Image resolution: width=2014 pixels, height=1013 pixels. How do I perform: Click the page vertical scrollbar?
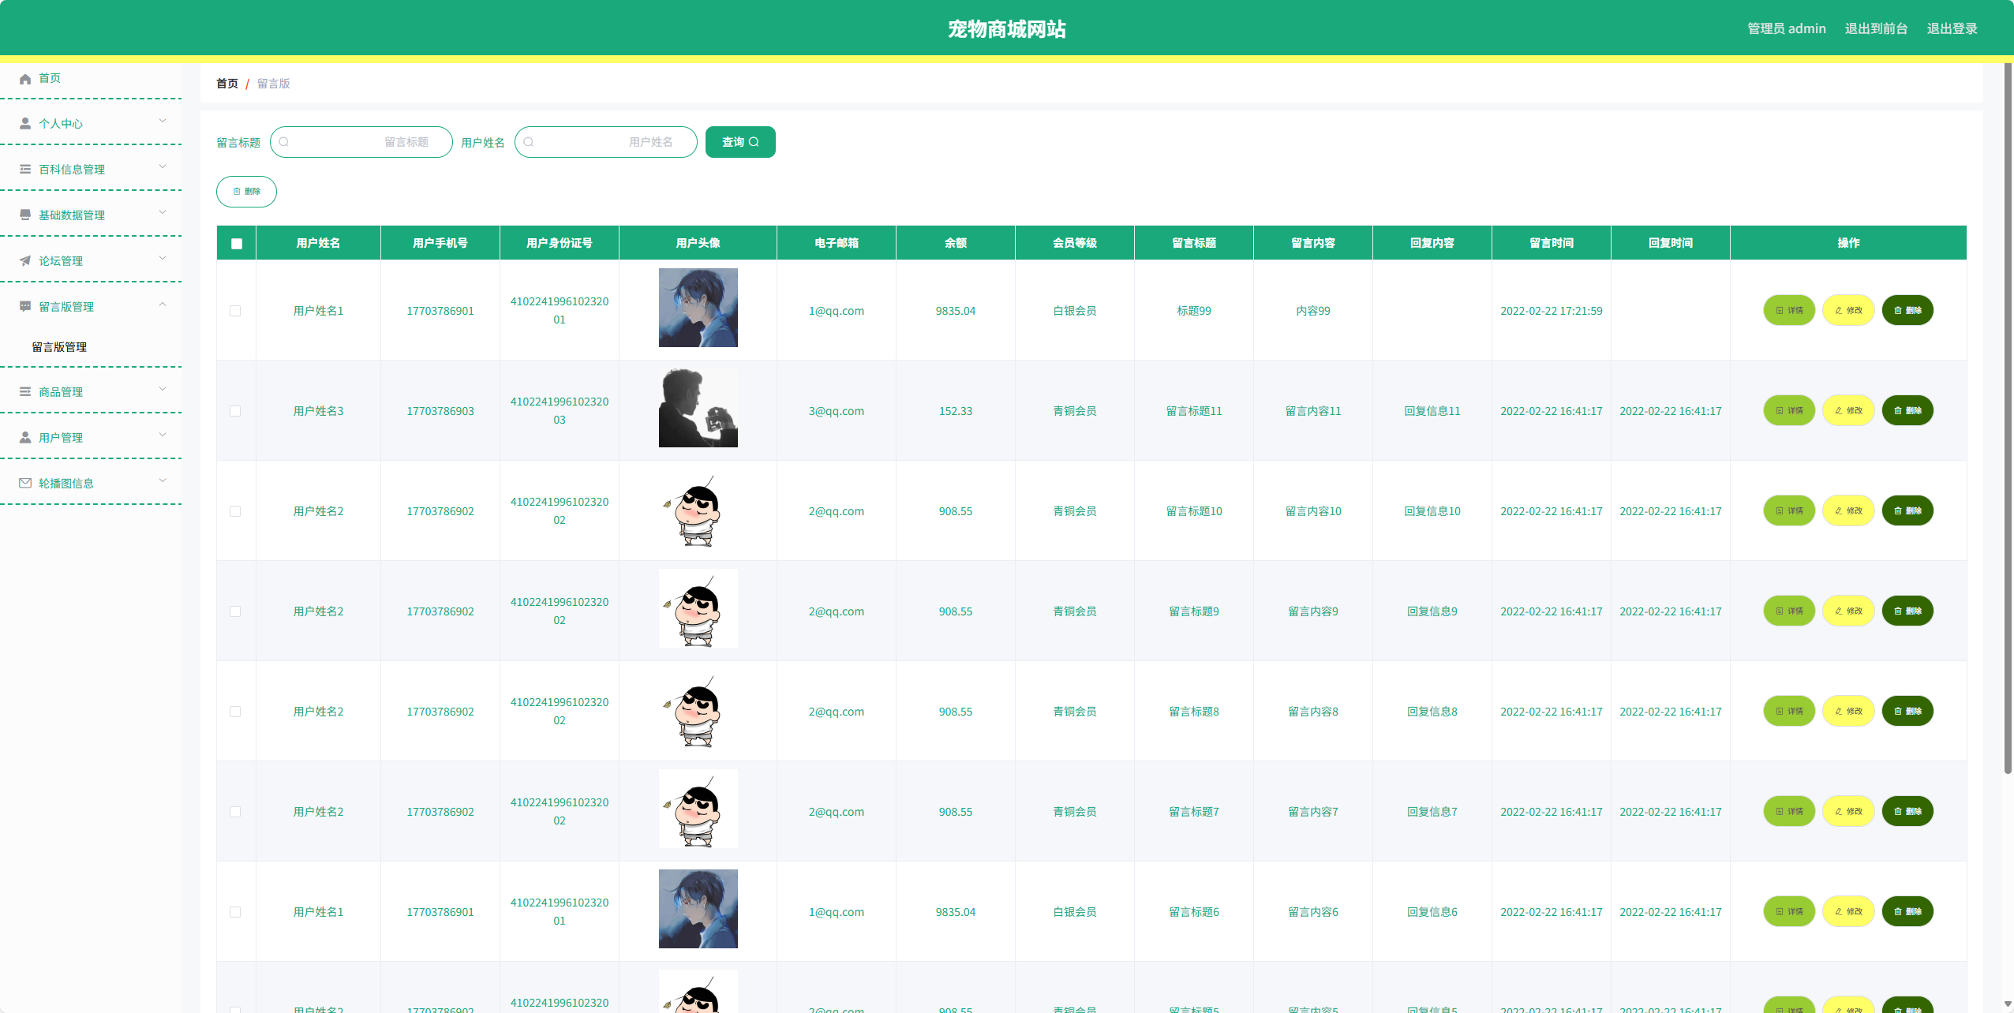click(2008, 418)
